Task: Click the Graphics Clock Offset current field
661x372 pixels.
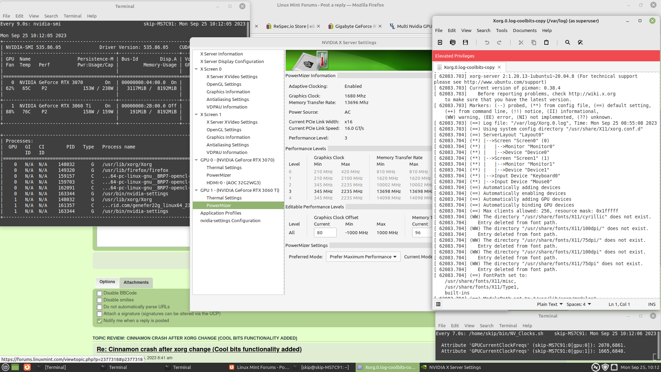Action: tap(325, 232)
